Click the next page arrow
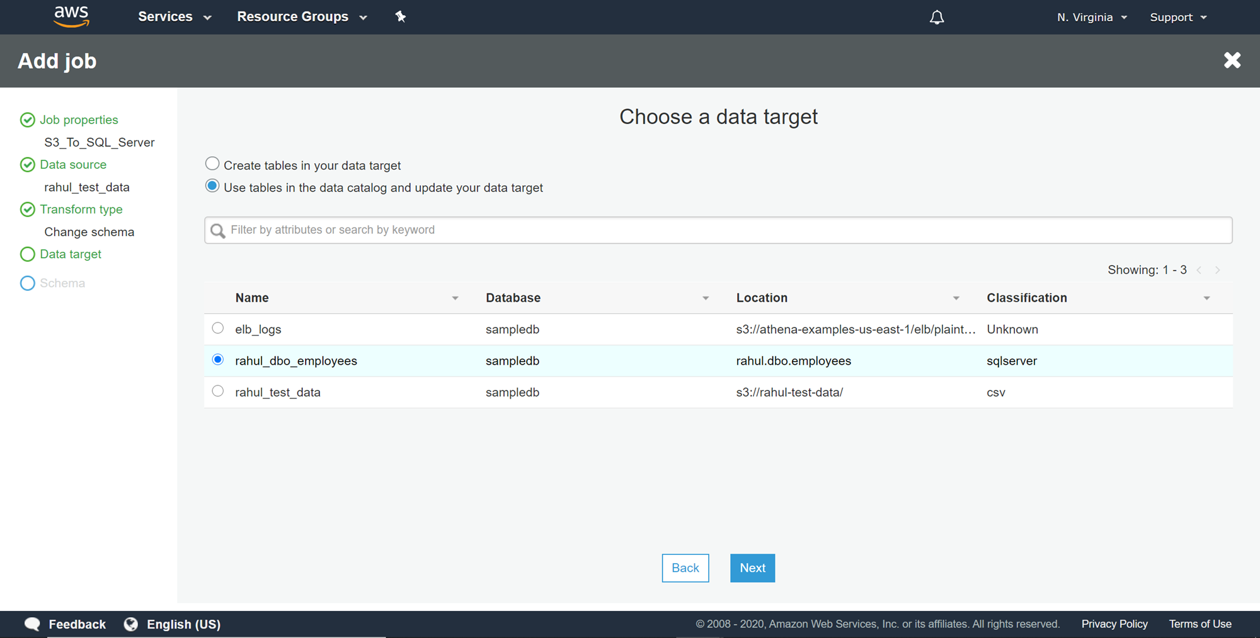1260x638 pixels. coord(1217,270)
